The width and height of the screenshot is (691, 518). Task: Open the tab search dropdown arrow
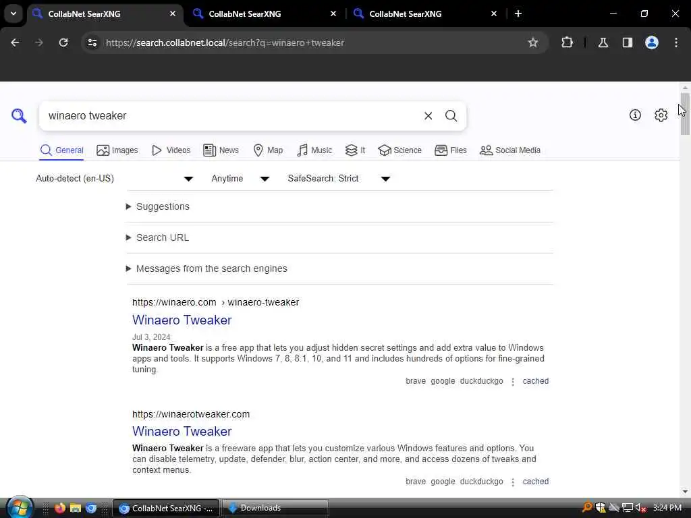[x=13, y=13]
